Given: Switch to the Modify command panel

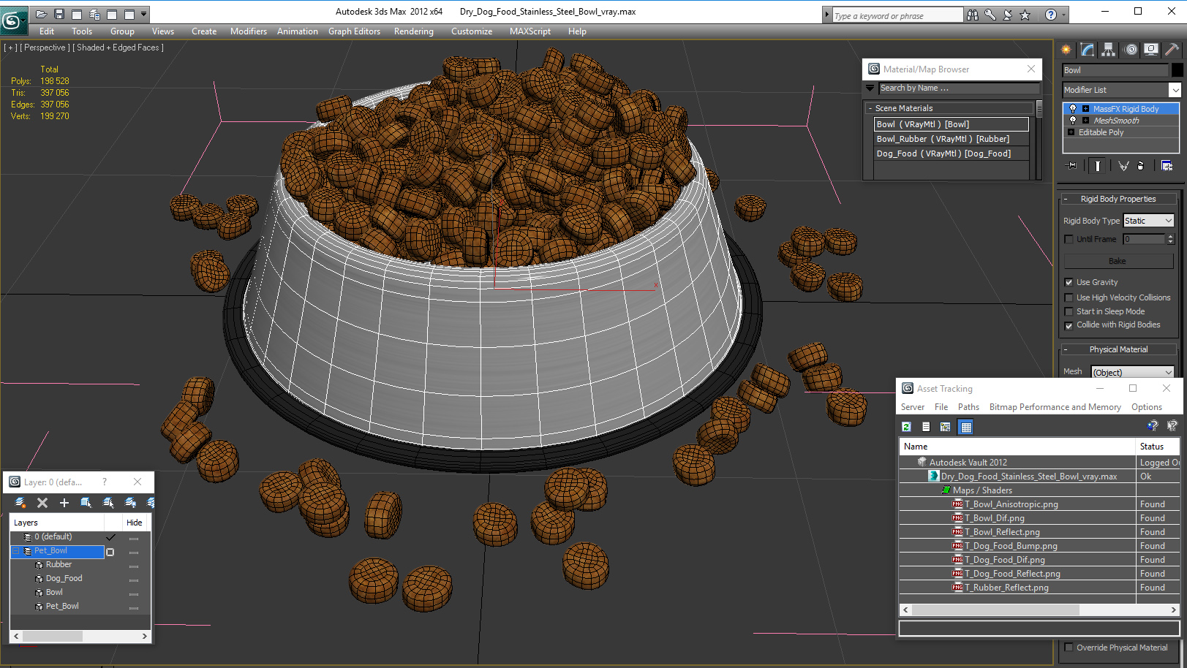Looking at the screenshot, I should (1088, 50).
